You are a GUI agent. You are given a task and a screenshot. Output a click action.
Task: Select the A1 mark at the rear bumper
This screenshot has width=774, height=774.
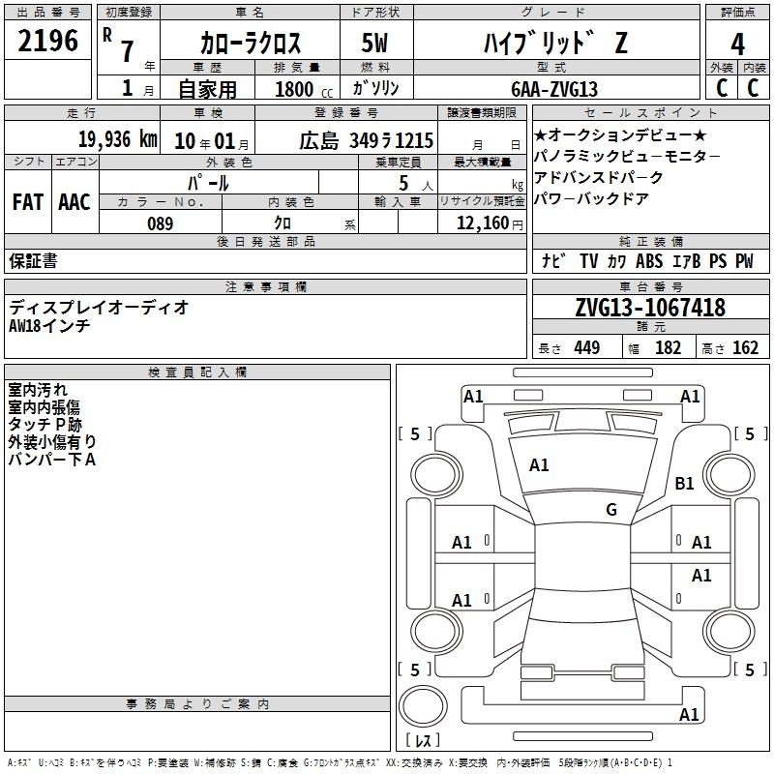click(x=689, y=715)
